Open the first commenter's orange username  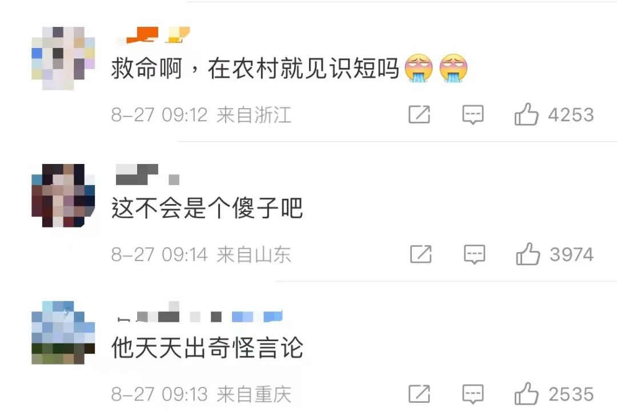154,35
